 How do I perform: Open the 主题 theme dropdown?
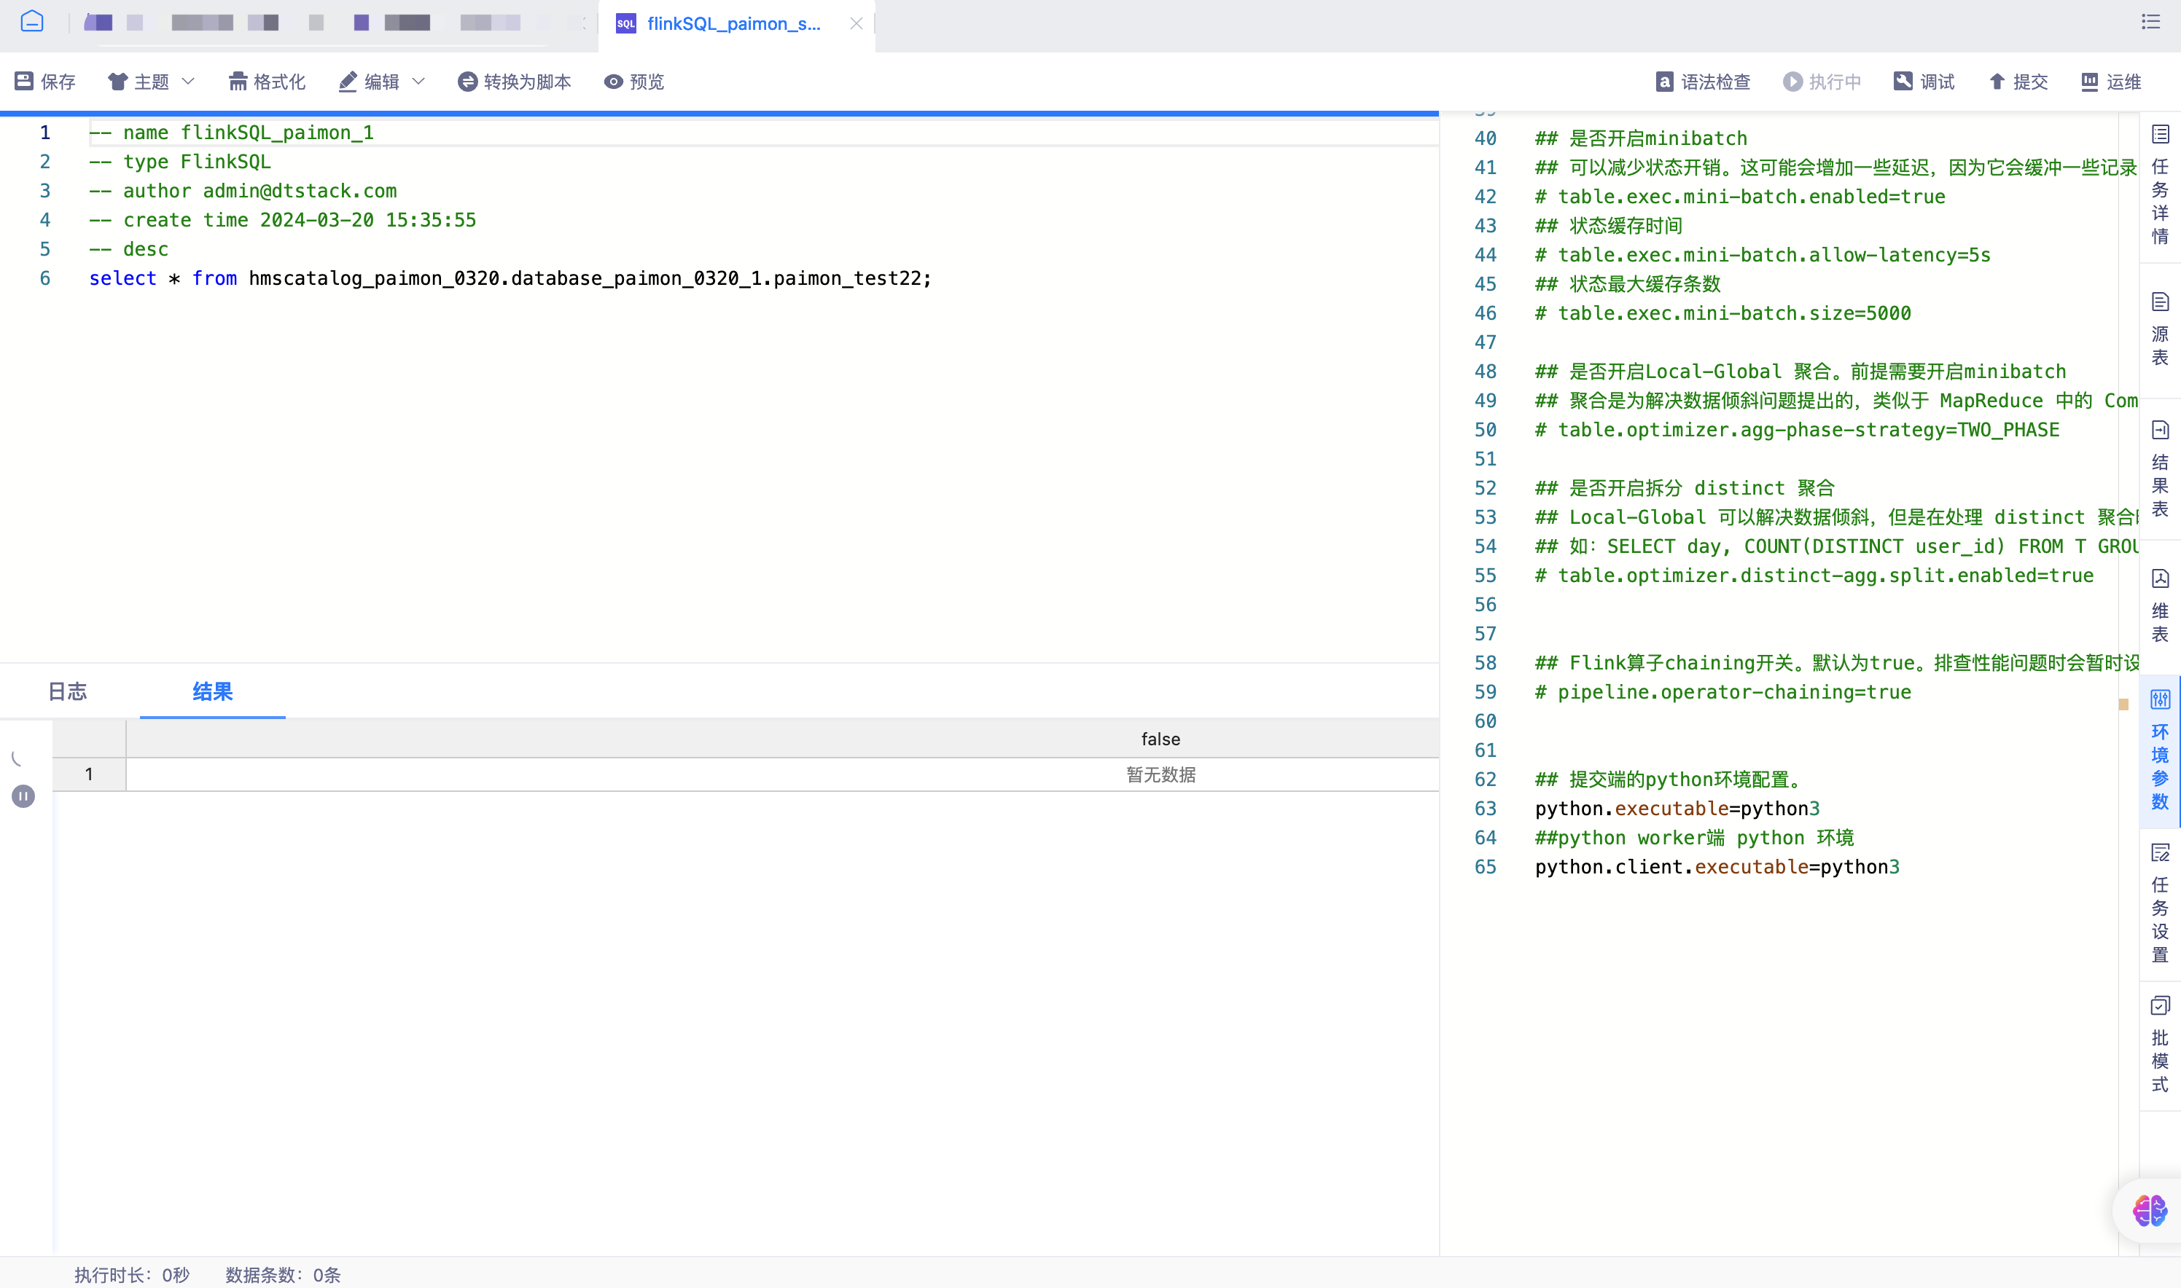(151, 82)
